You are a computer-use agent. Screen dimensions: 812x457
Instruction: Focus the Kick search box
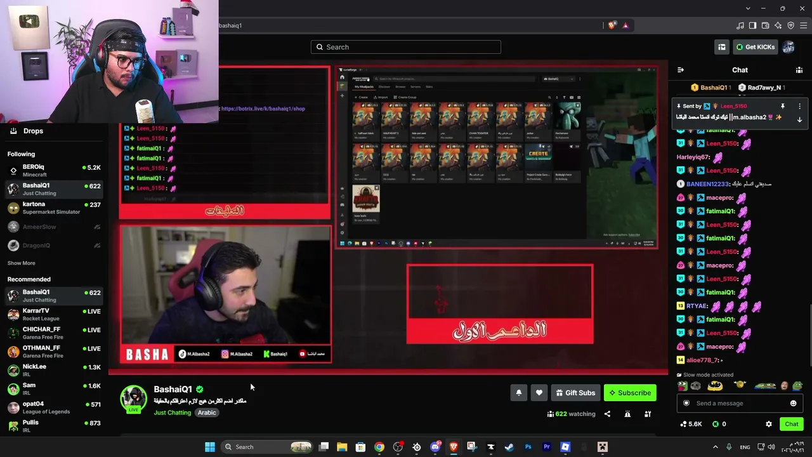406,47
